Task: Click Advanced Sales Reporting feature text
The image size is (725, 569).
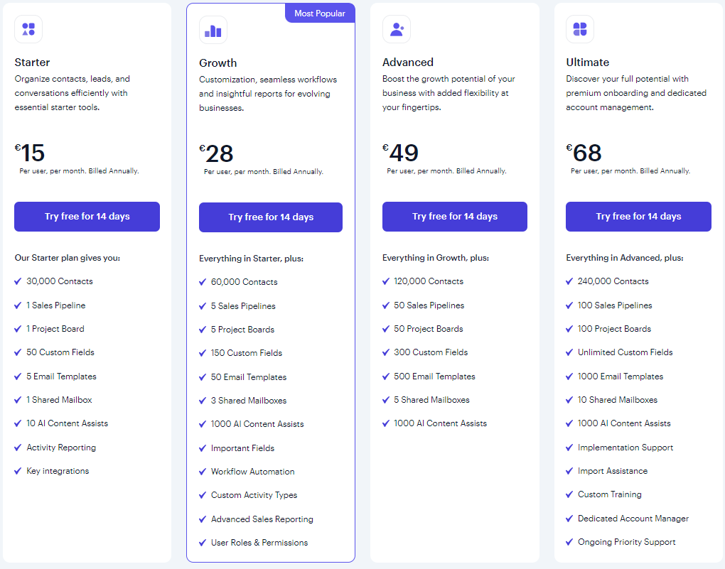Action: pos(262,519)
